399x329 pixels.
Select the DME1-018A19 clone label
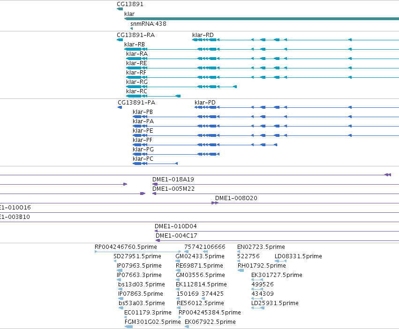pos(173,179)
